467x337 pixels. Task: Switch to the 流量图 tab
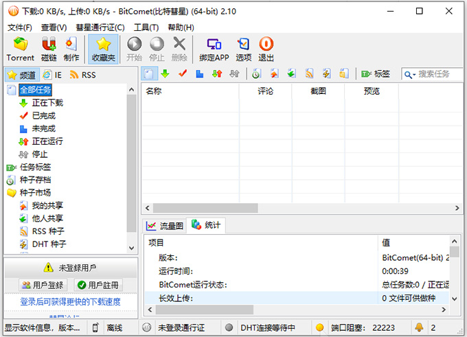click(x=165, y=226)
